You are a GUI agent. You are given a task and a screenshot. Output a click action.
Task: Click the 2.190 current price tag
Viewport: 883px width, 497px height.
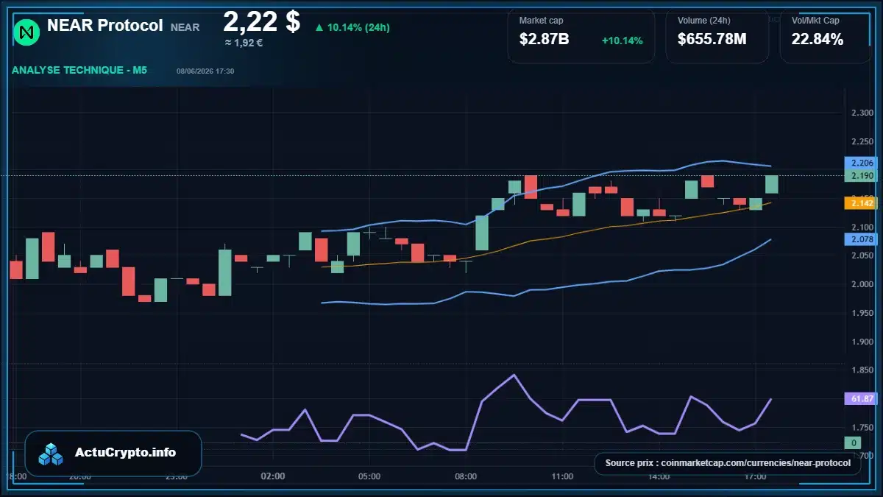pos(862,176)
